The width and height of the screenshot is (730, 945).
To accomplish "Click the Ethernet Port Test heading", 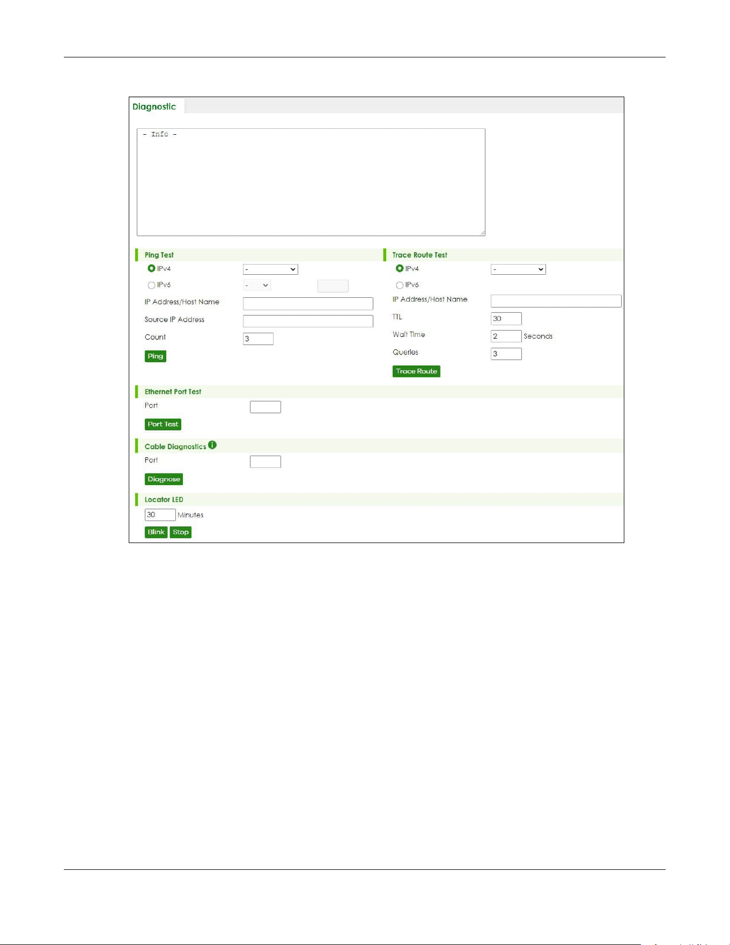I will tap(173, 392).
